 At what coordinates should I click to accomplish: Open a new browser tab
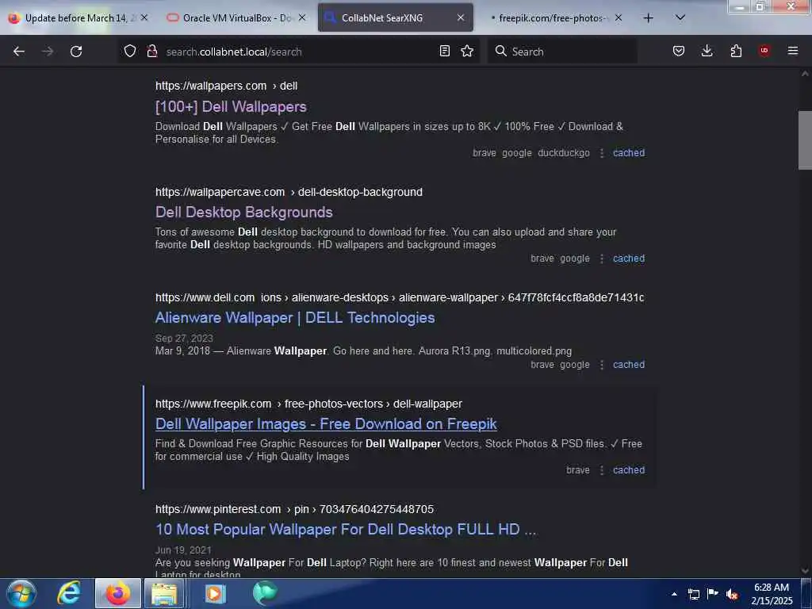pos(649,18)
